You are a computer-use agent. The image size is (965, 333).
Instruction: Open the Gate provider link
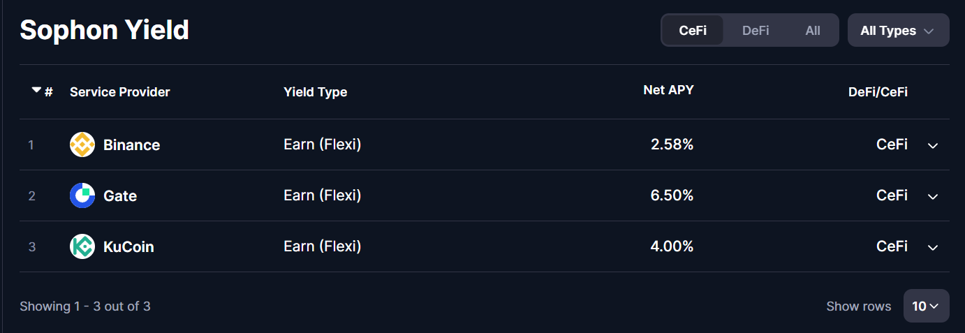[x=120, y=195]
